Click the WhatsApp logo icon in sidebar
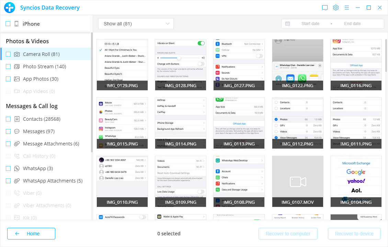Image resolution: width=388 pixels, height=247 pixels. (x=17, y=168)
